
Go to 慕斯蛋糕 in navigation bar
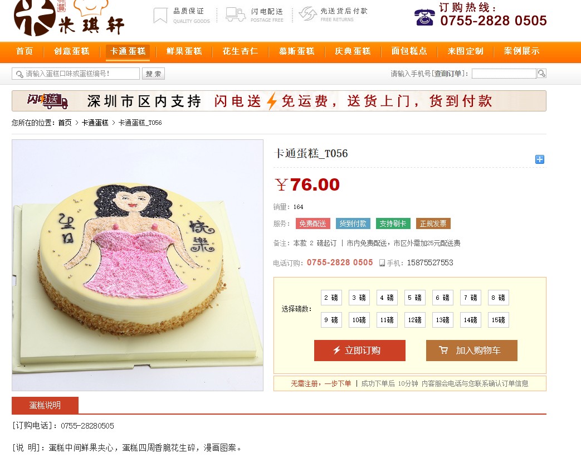pyautogui.click(x=296, y=51)
